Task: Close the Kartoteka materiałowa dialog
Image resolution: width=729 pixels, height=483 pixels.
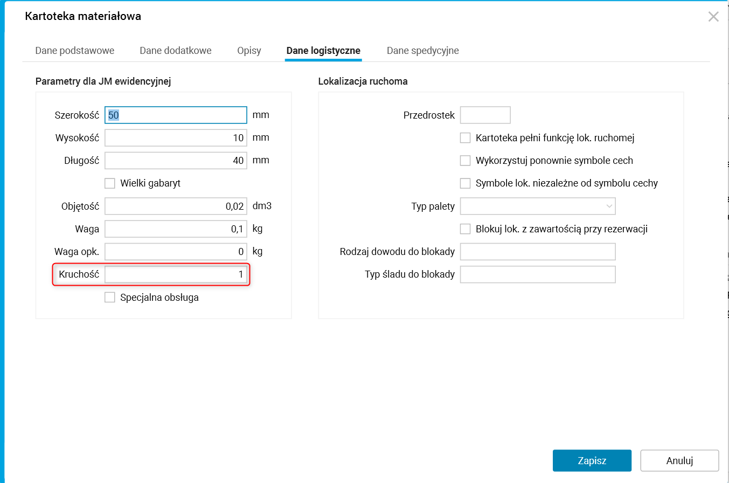Action: click(713, 17)
